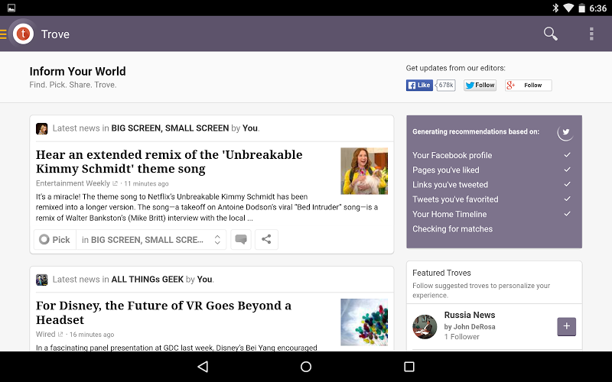This screenshot has height=382, width=612.
Task: View the Kimmy Schmidt article thumbnail
Action: 364,170
